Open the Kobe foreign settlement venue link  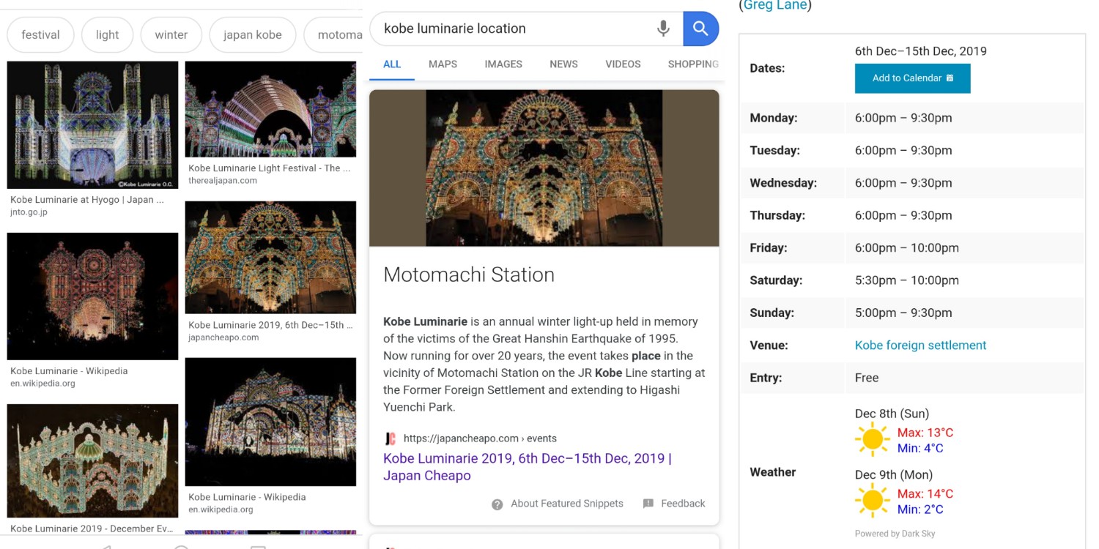920,346
